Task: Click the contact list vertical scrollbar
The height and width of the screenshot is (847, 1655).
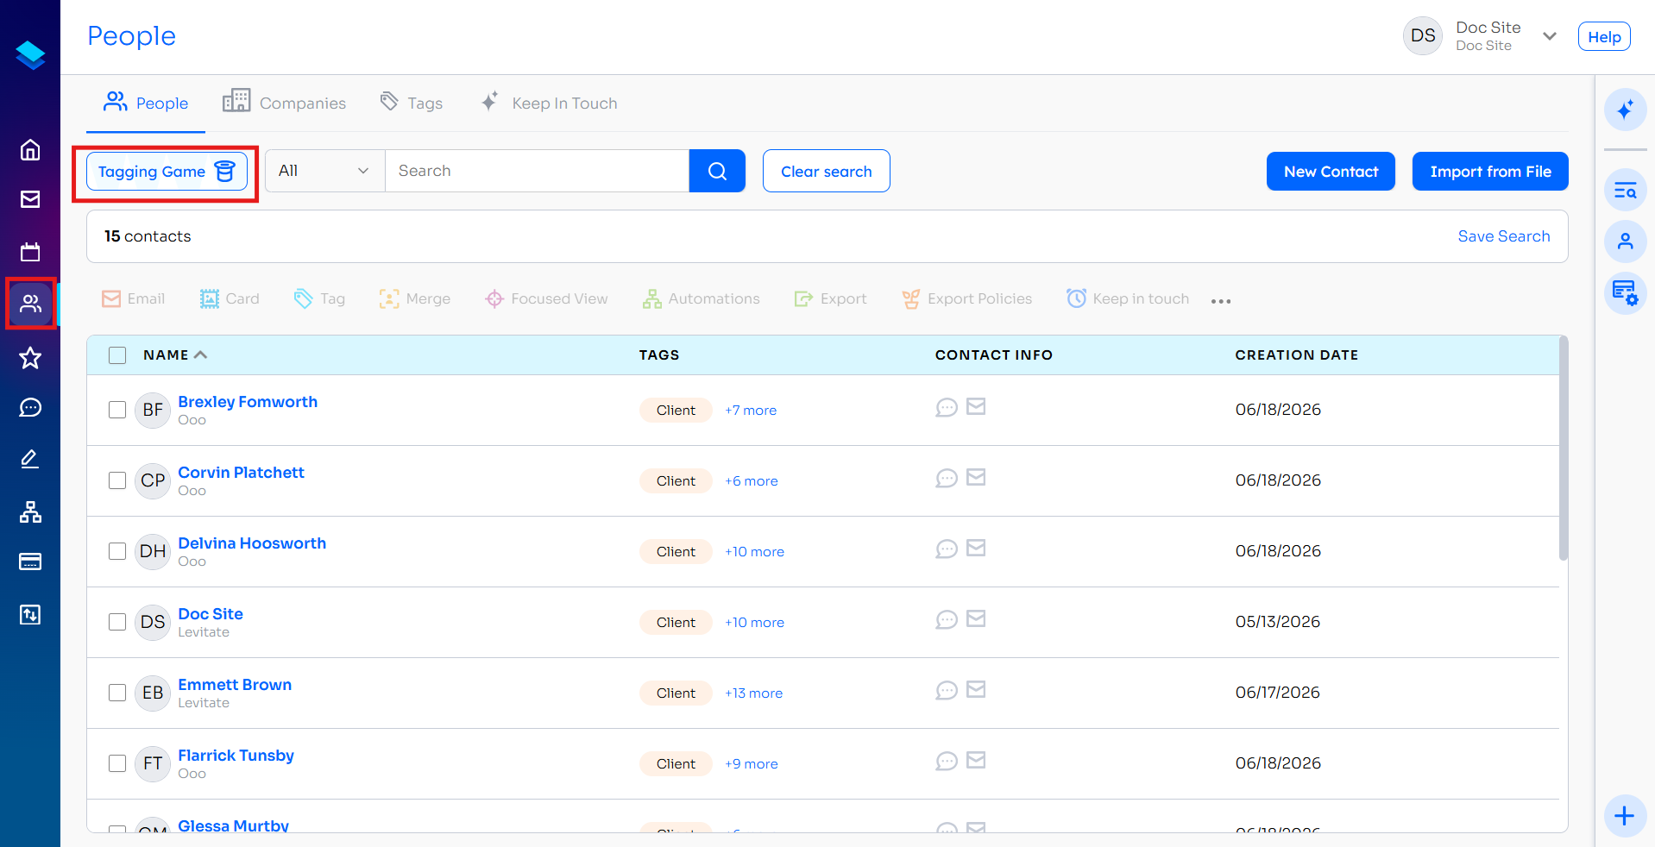Action: point(1564,449)
